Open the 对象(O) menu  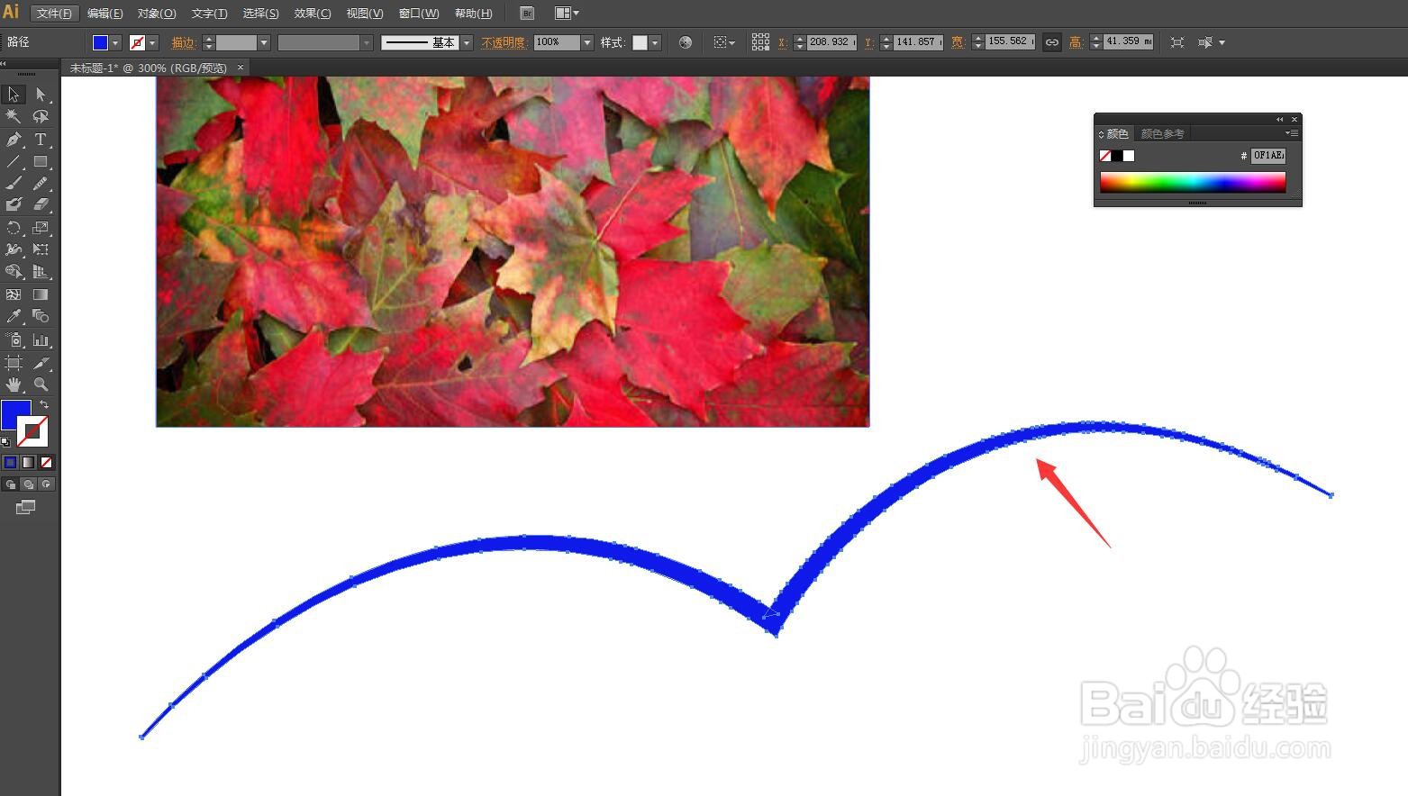(x=157, y=13)
